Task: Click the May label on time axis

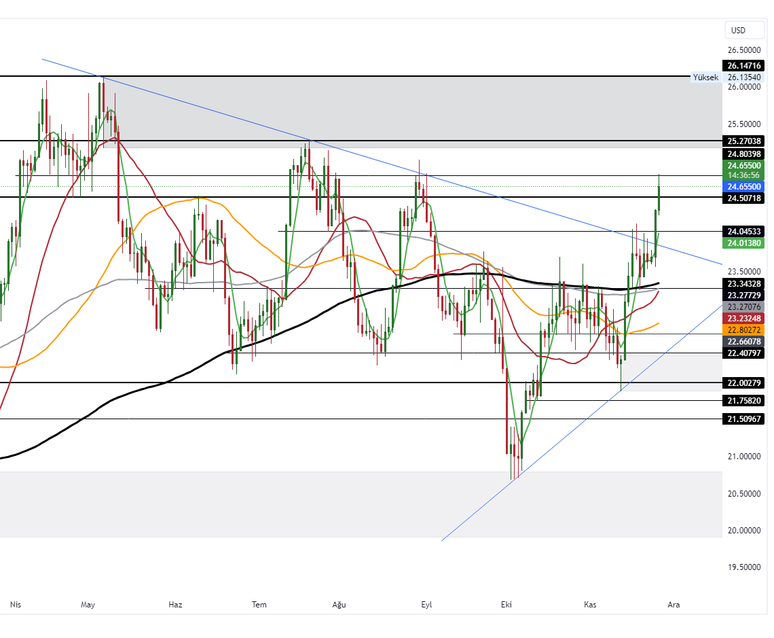Action: click(x=88, y=604)
